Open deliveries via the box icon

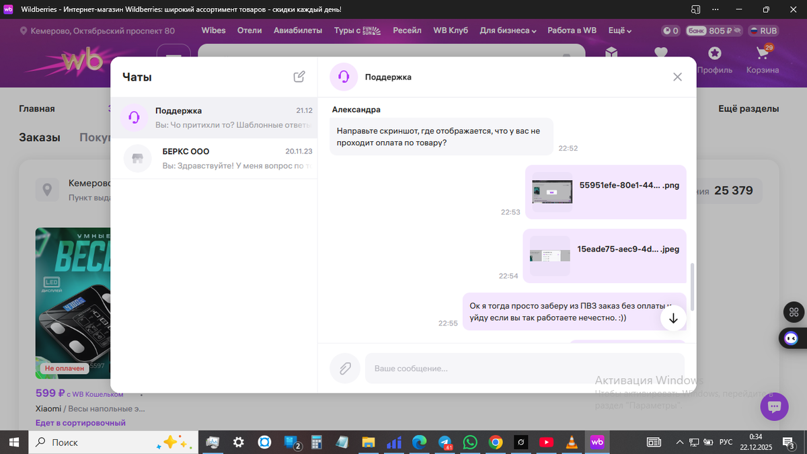tap(611, 52)
